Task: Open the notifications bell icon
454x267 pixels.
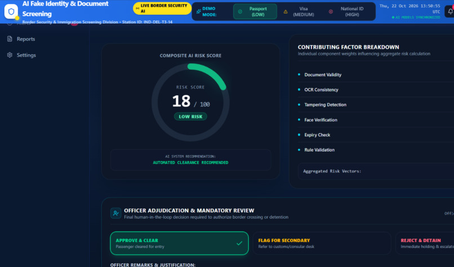Action: click(450, 11)
